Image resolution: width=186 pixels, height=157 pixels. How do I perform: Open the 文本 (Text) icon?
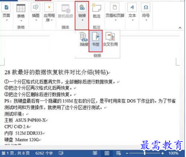pos(132,8)
